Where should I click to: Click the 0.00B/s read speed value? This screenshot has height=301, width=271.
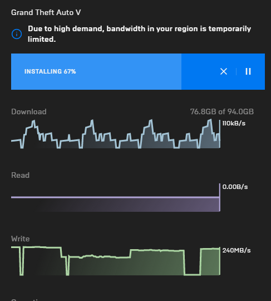pos(235,187)
